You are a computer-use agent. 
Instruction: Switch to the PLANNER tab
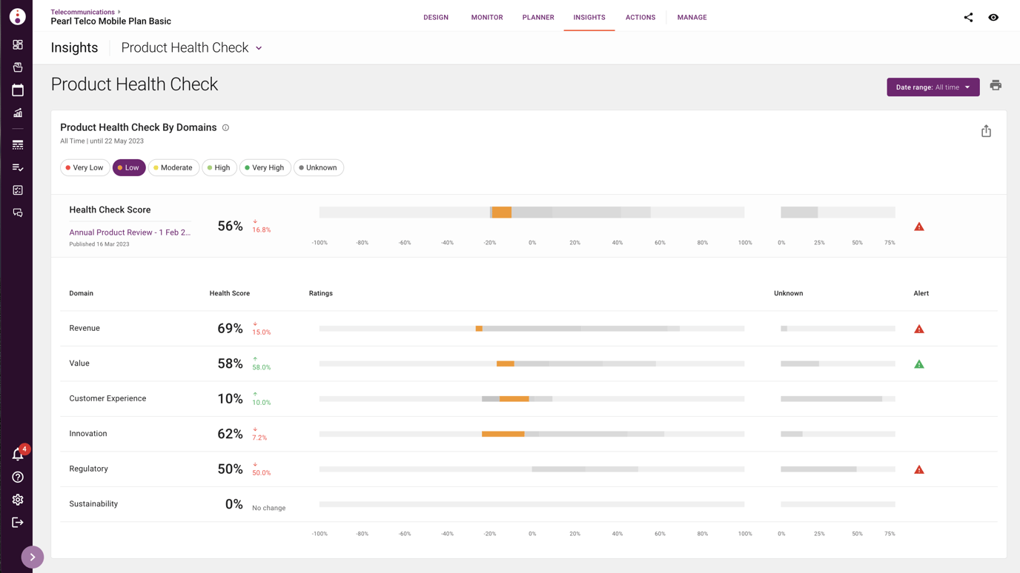pyautogui.click(x=537, y=17)
